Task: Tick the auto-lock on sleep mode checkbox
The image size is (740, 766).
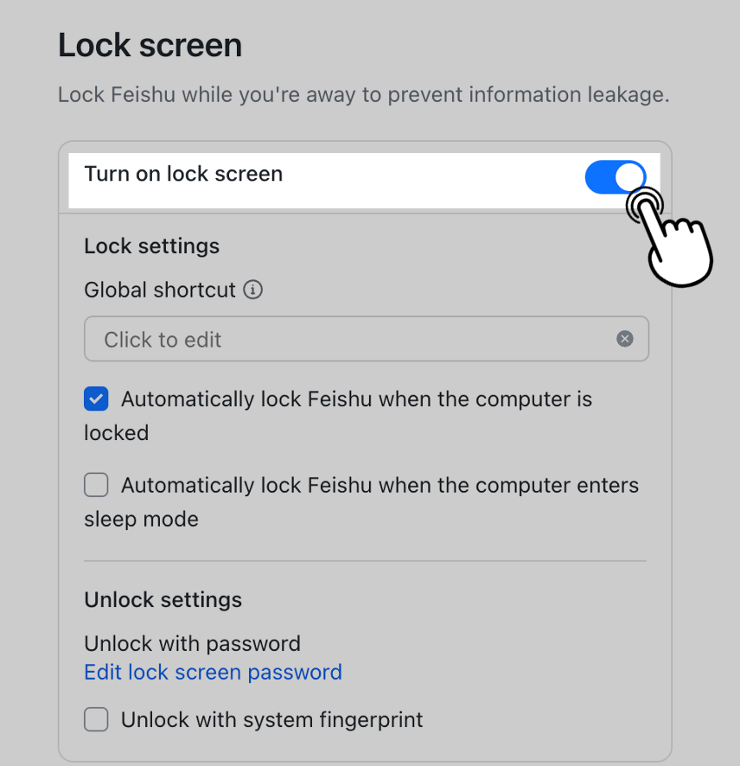Action: pyautogui.click(x=96, y=485)
